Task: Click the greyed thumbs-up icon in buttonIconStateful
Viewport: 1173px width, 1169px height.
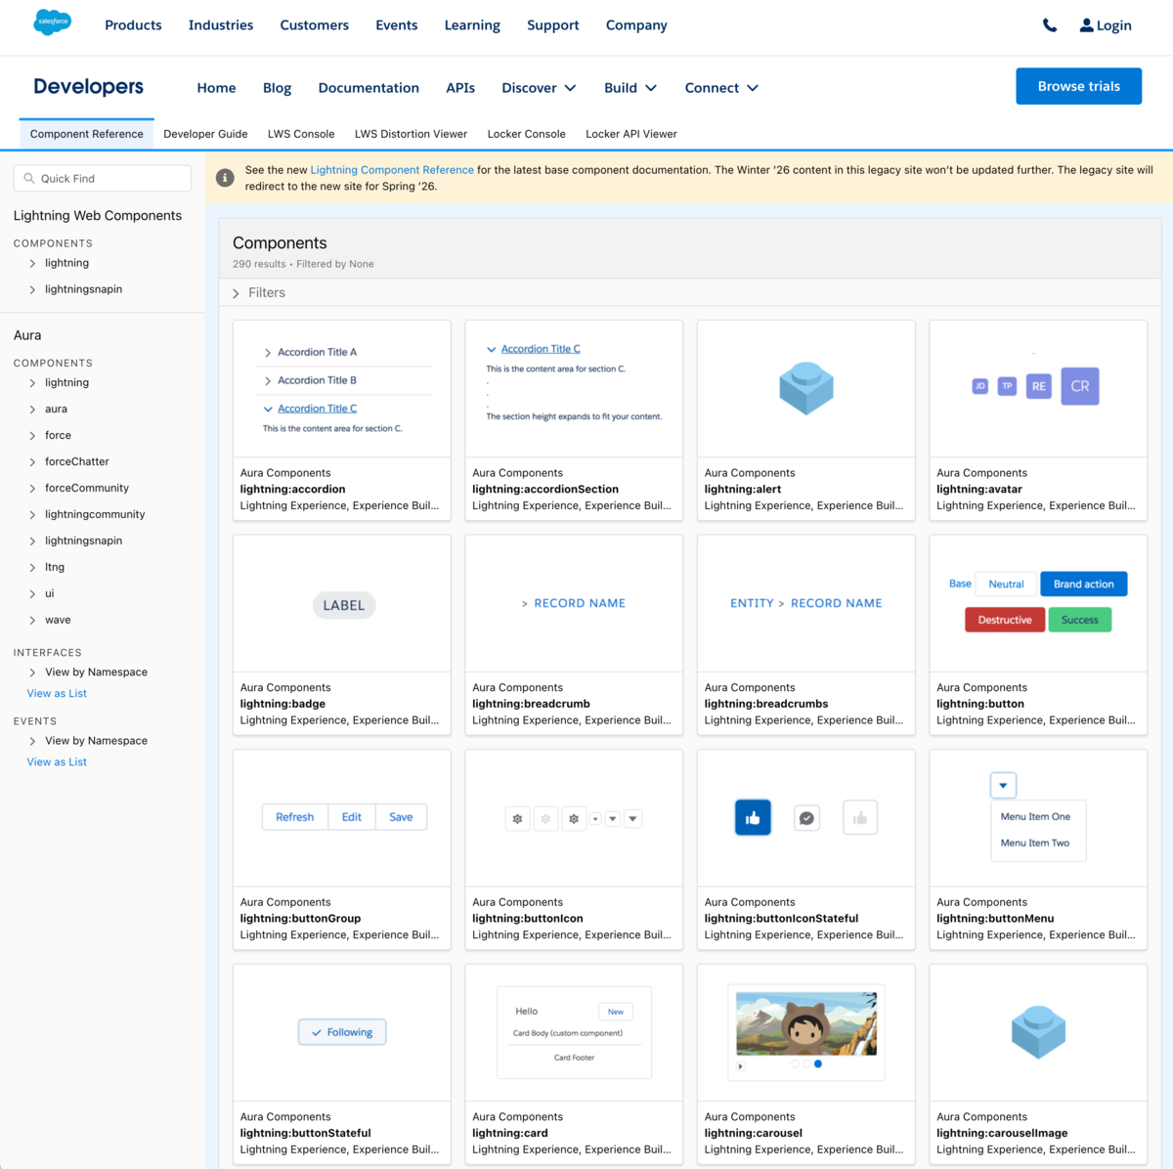Action: coord(860,817)
